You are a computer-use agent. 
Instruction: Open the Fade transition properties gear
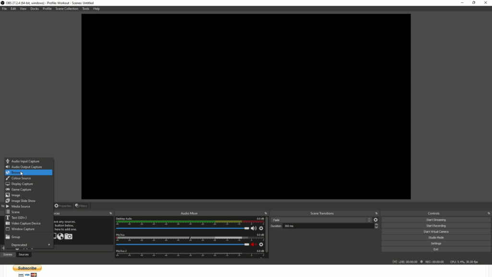coord(375,219)
